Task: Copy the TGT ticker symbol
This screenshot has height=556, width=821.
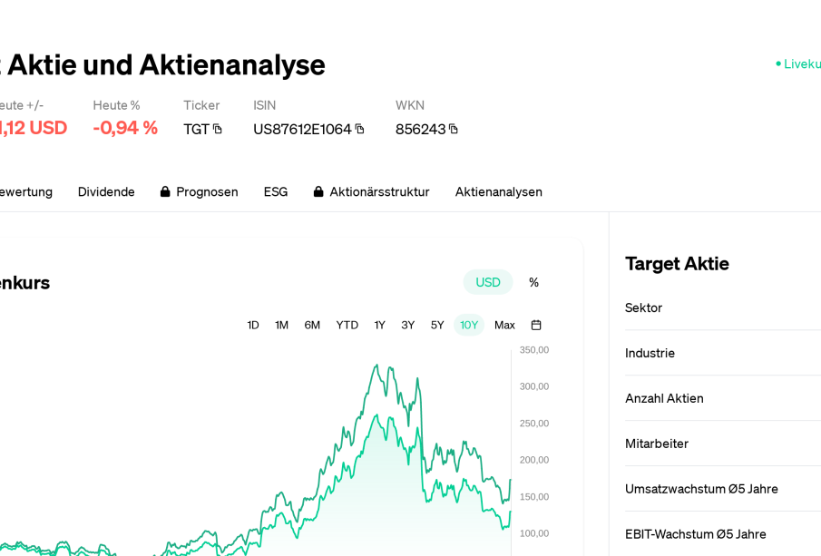Action: click(218, 129)
